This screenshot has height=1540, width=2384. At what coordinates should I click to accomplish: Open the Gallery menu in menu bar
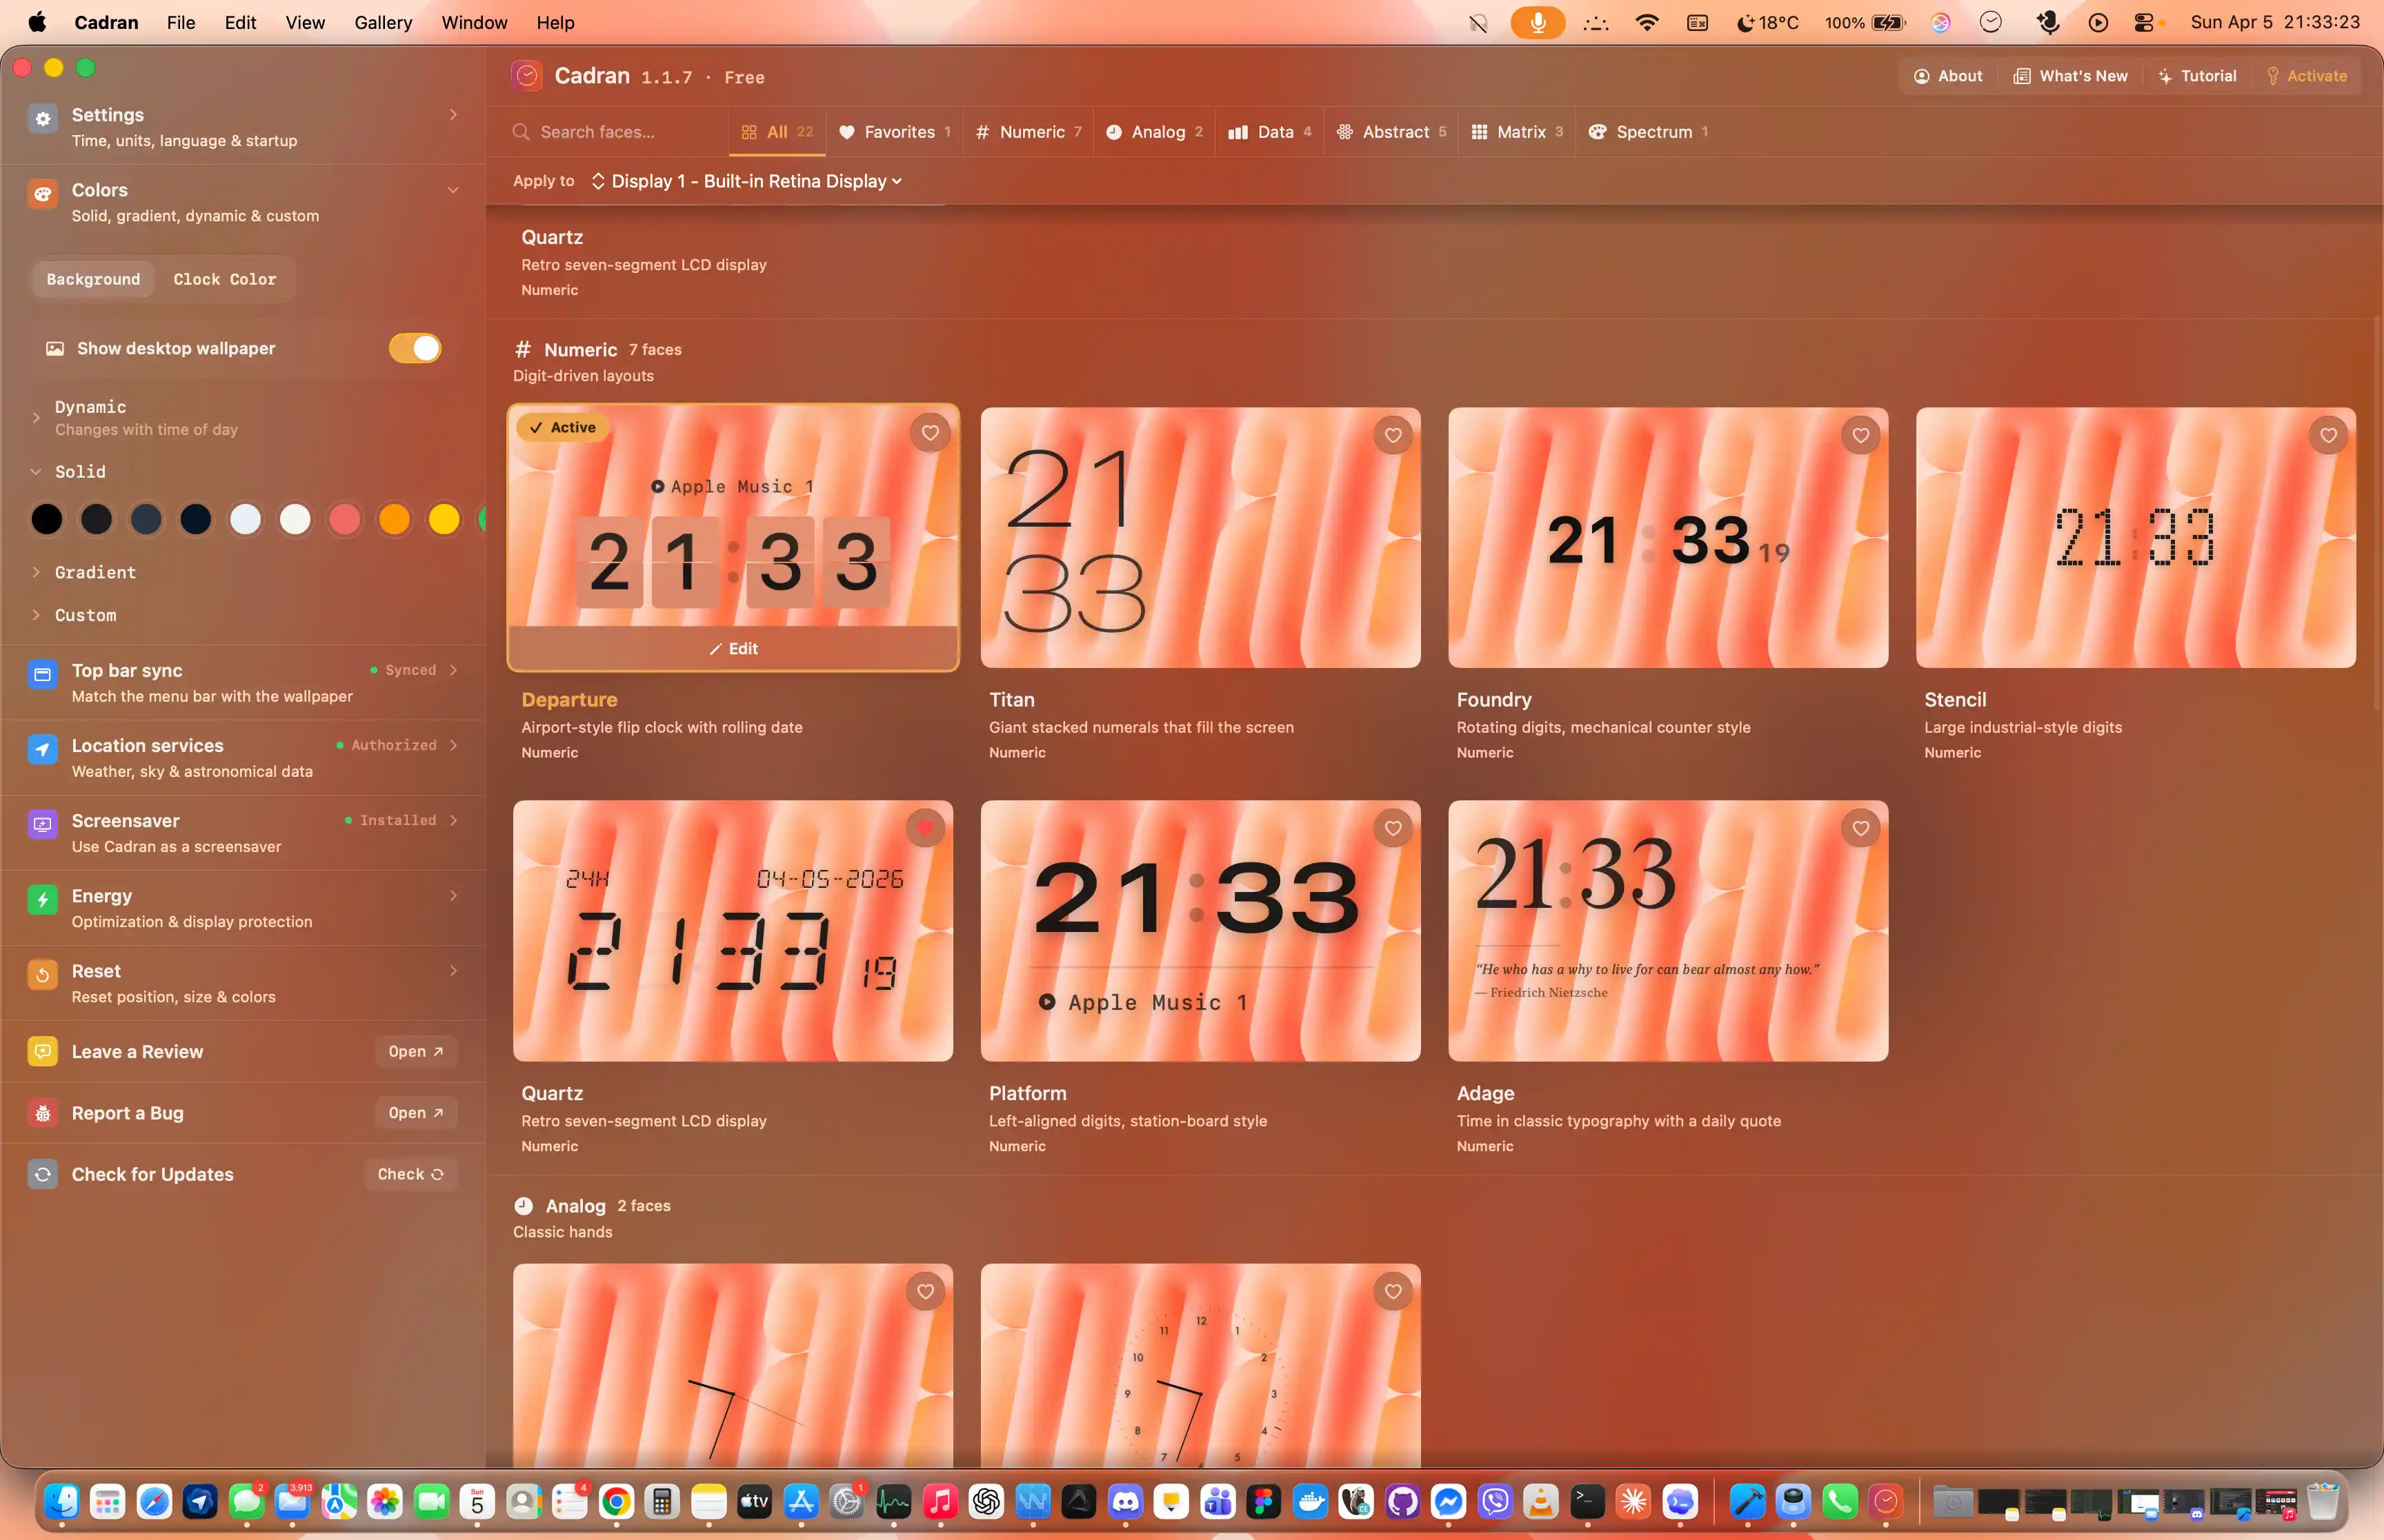coord(382,22)
